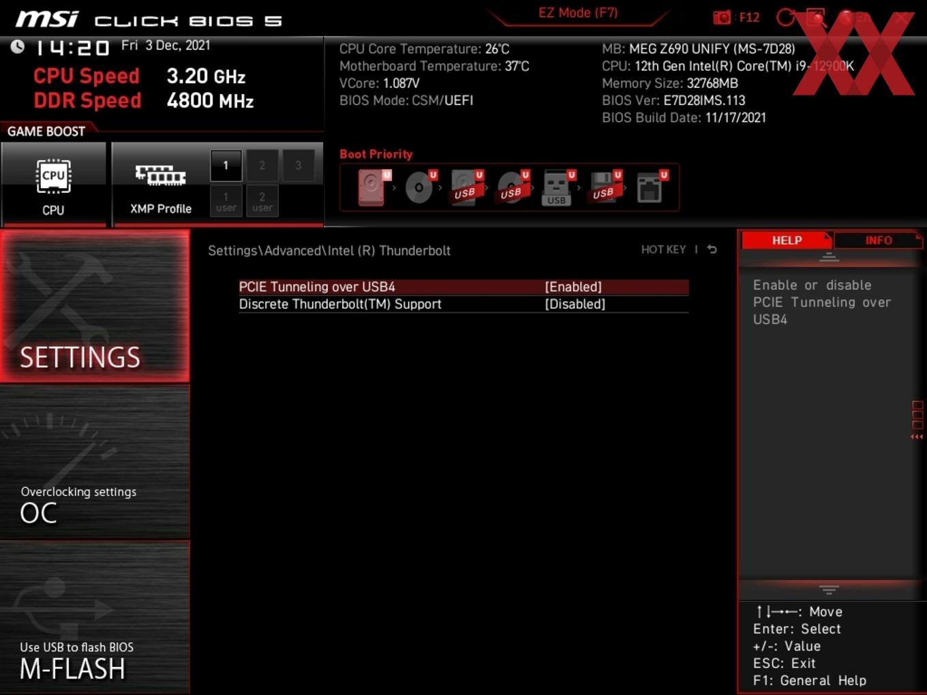927x695 pixels.
Task: Open the [Enabled] value for PCIE Tunneling
Action: 573,287
